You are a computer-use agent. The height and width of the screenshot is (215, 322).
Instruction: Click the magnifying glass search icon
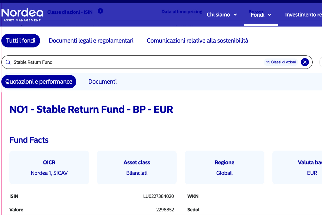click(x=8, y=62)
